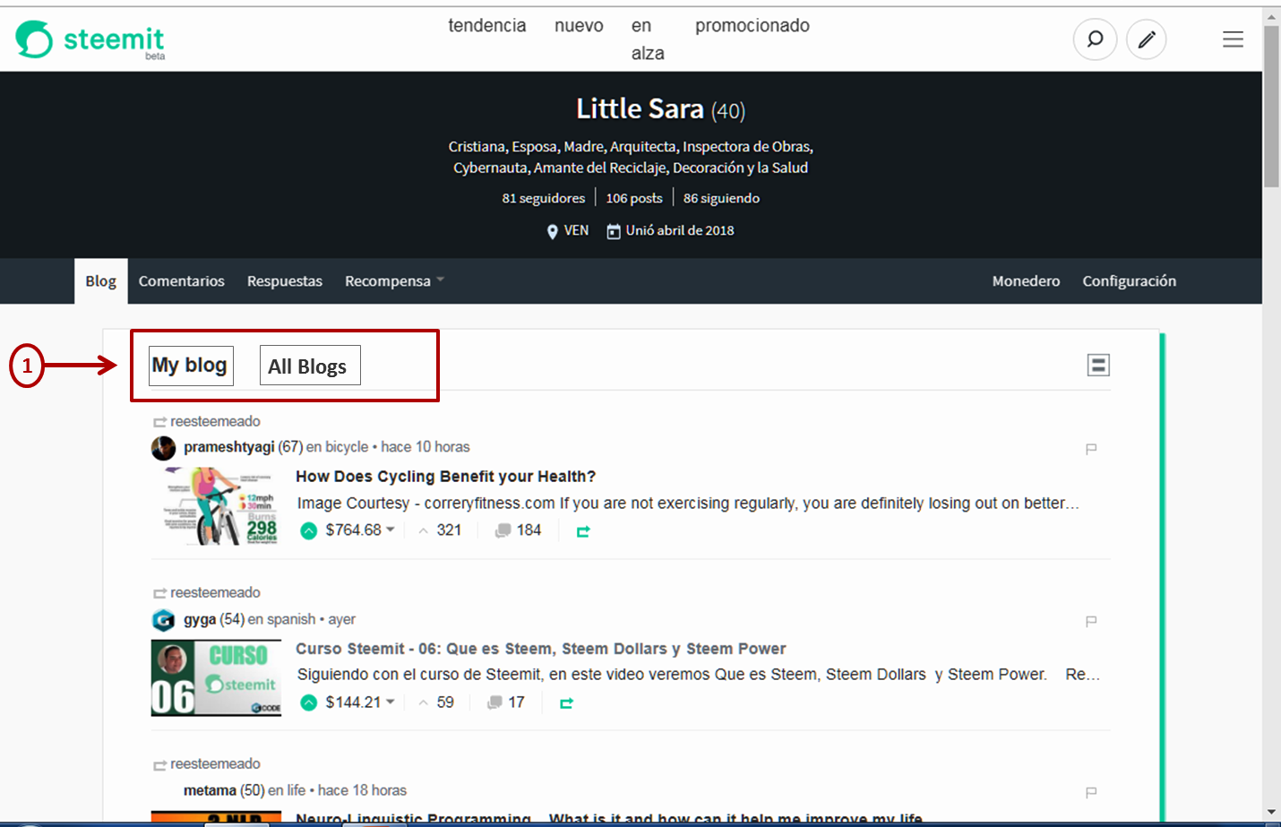Open the hamburger menu icon

pyautogui.click(x=1233, y=39)
